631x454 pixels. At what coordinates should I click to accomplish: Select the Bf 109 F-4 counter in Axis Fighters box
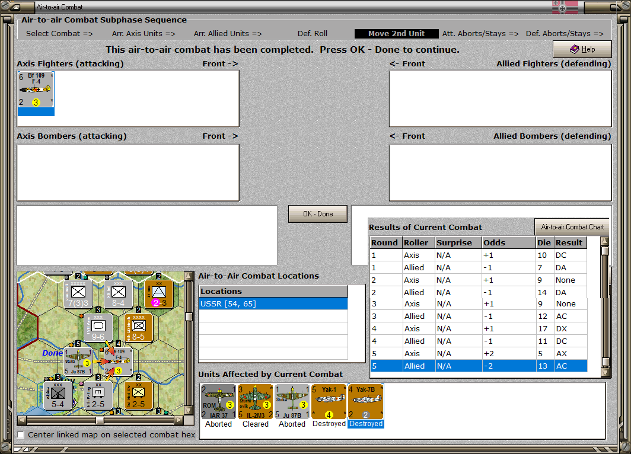point(36,89)
